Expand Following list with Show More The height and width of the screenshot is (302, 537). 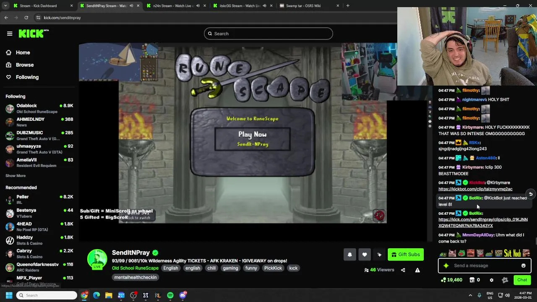pyautogui.click(x=16, y=176)
